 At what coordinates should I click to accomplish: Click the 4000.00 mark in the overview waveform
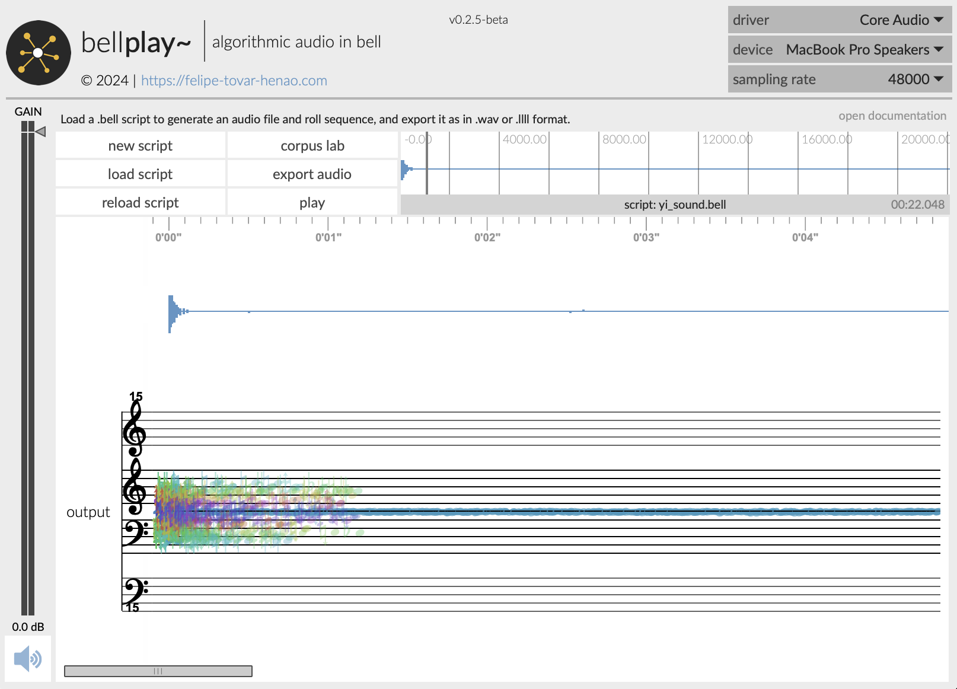pyautogui.click(x=524, y=139)
